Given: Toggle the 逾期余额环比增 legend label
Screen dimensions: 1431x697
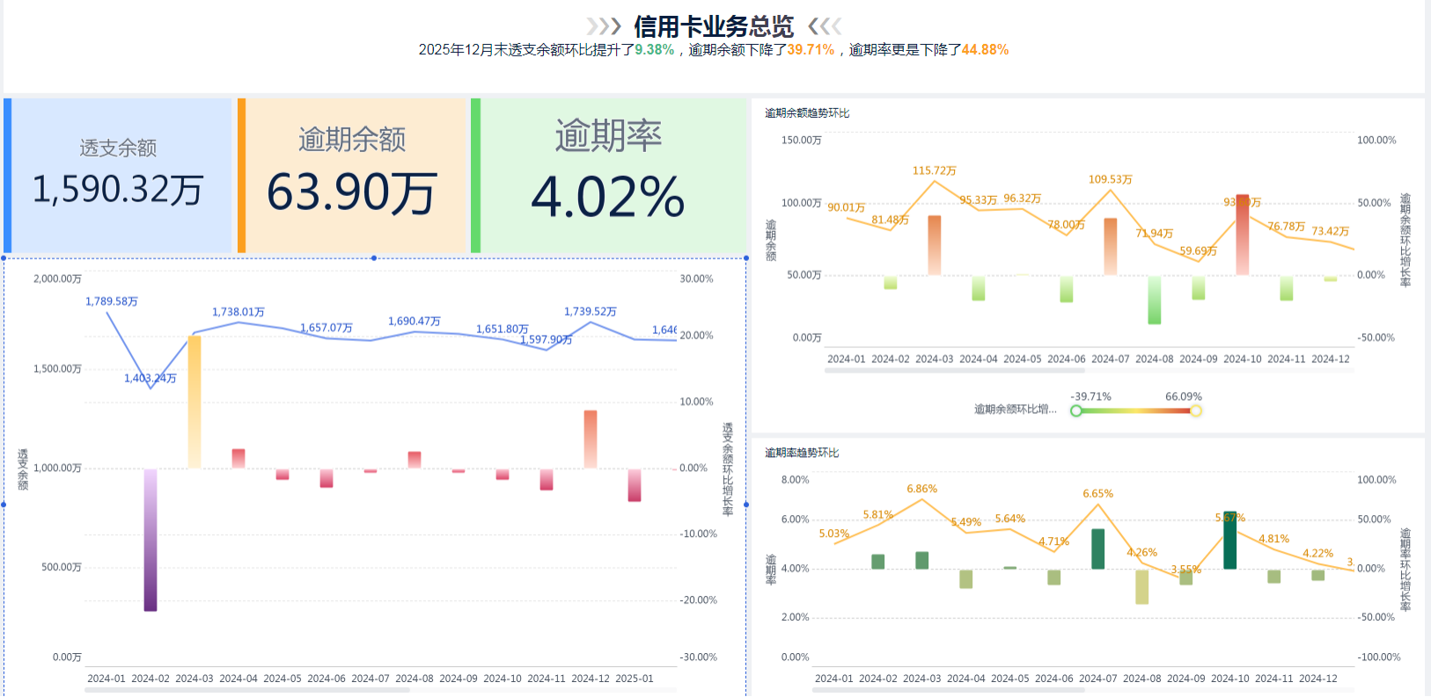Looking at the screenshot, I should coord(1015,410).
